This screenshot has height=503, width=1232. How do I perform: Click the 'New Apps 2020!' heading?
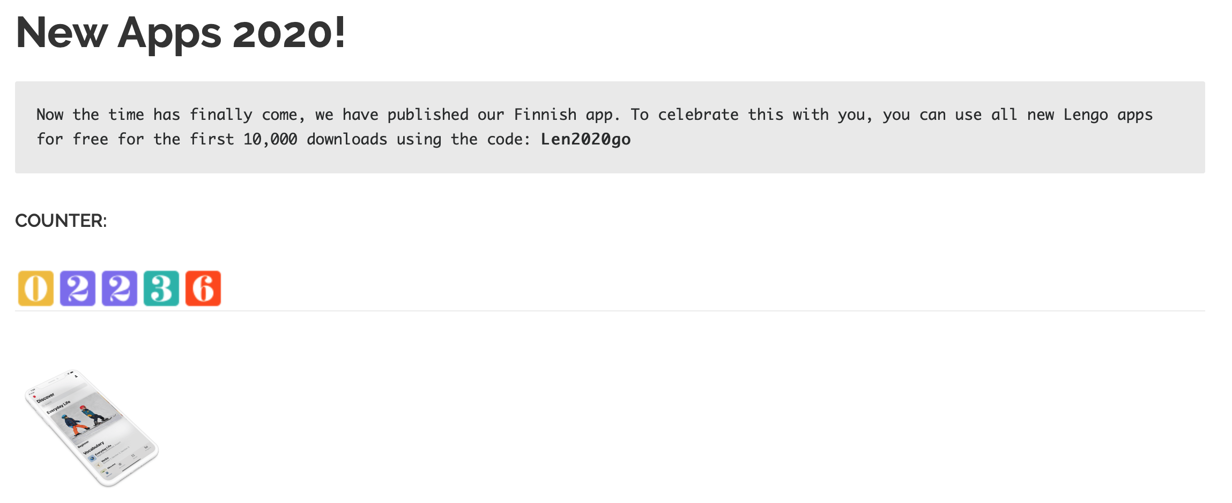181,33
